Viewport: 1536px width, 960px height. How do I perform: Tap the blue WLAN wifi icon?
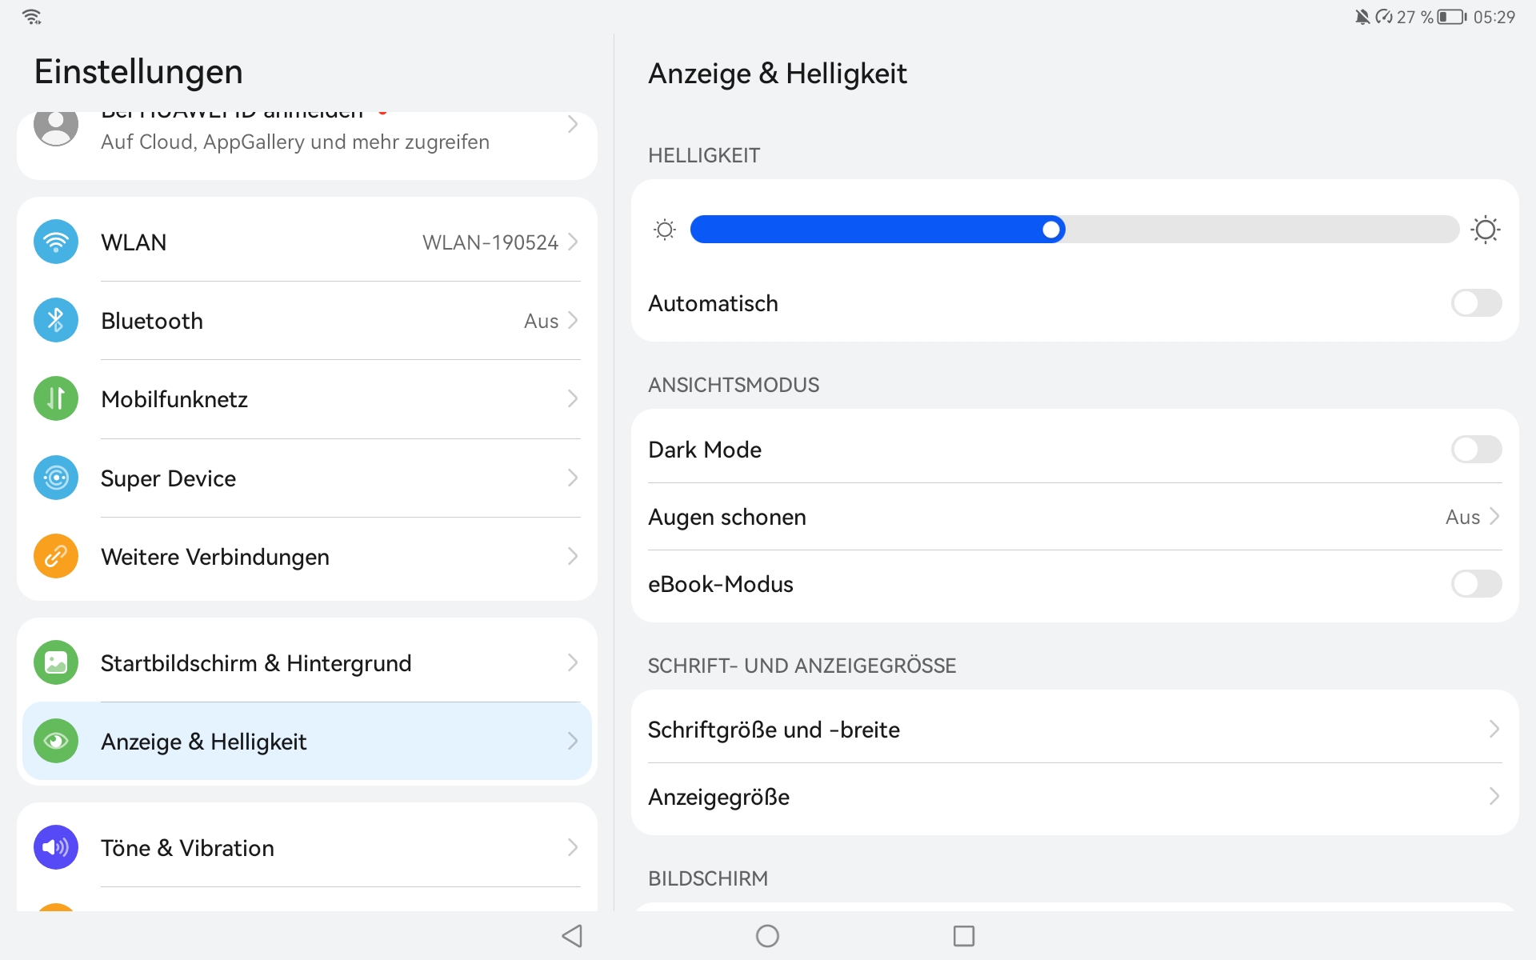(x=56, y=242)
